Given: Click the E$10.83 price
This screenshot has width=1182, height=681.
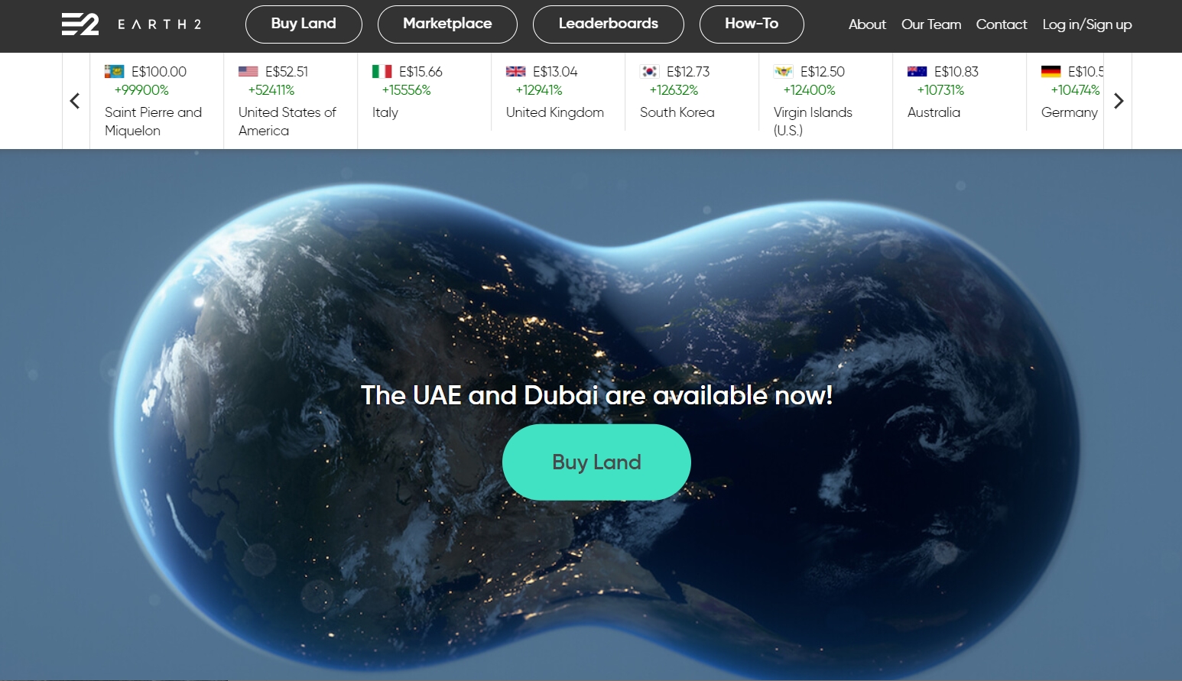Looking at the screenshot, I should pos(956,72).
